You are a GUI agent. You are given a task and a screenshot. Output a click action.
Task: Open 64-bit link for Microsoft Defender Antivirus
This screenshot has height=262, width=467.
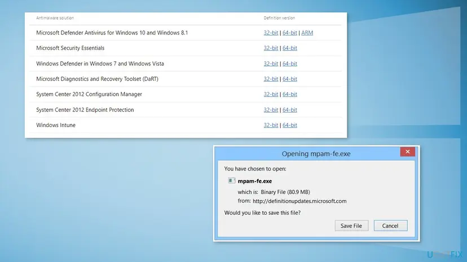290,33
